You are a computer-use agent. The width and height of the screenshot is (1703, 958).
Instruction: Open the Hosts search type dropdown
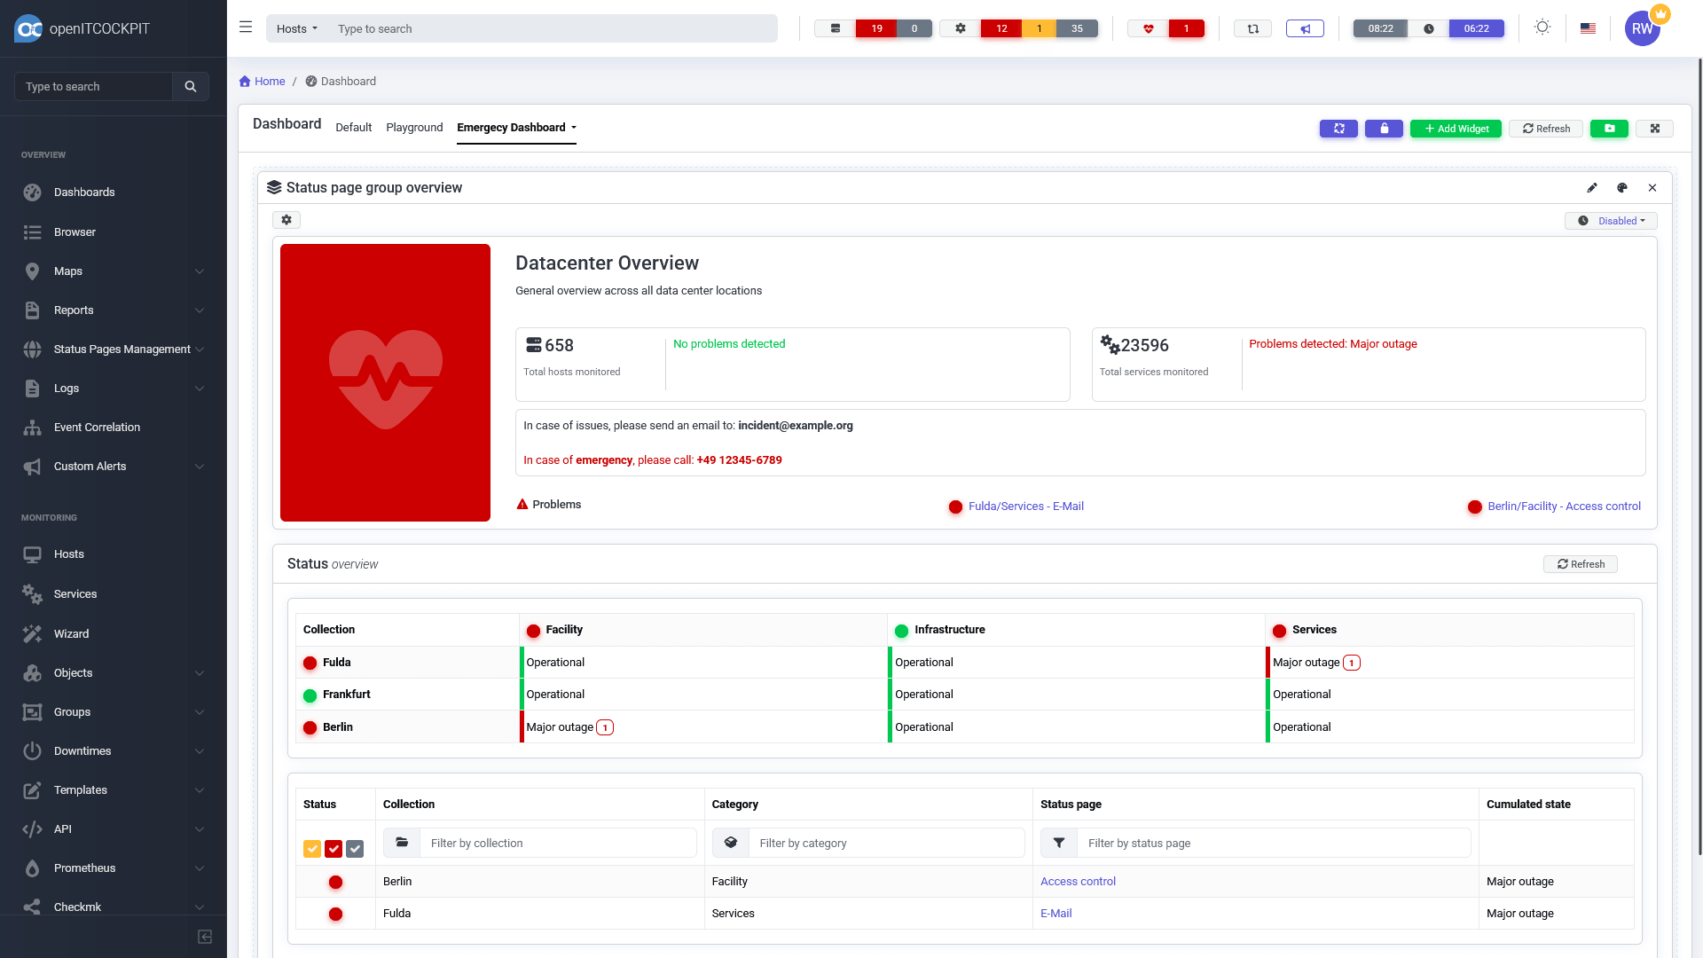(296, 28)
